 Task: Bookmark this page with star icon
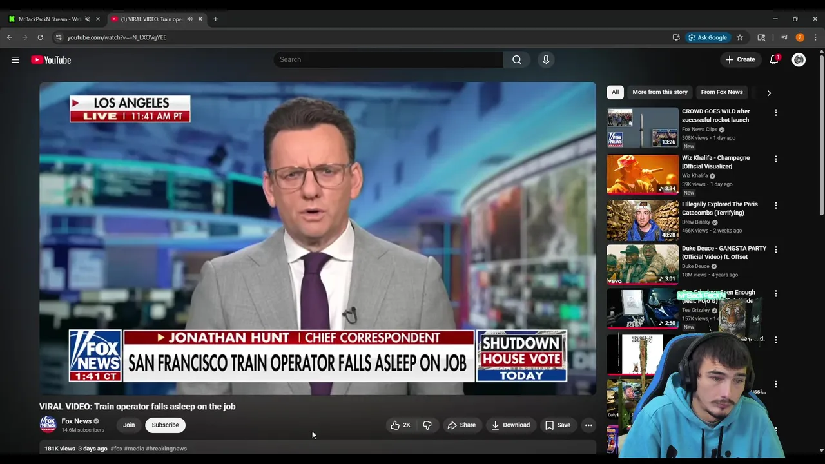click(740, 37)
